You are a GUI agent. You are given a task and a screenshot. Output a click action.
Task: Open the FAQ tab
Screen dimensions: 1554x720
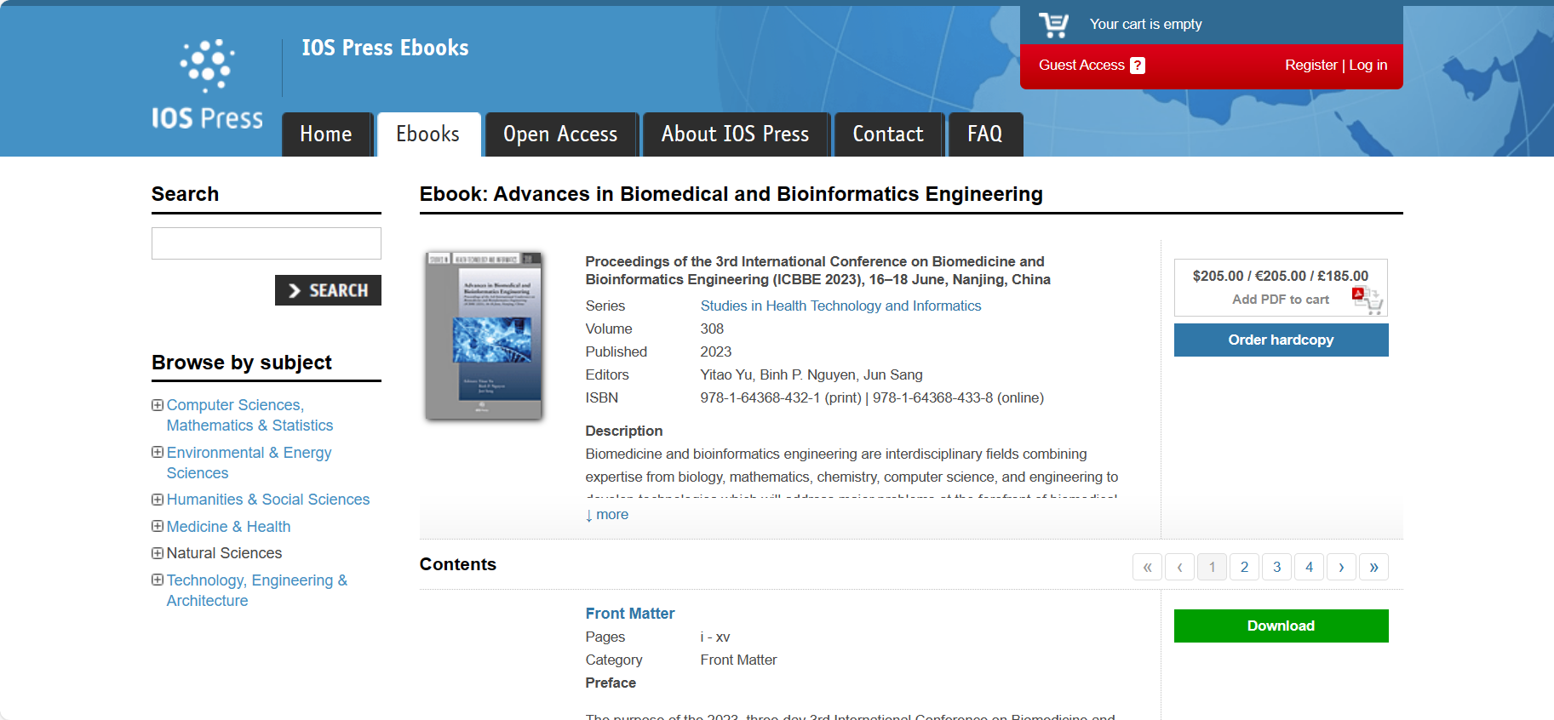click(985, 134)
